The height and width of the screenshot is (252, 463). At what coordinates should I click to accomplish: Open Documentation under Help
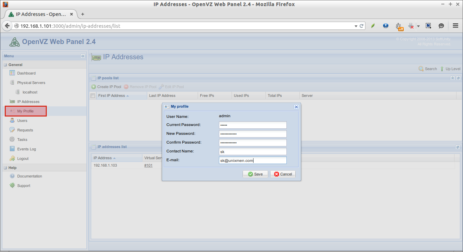point(30,176)
